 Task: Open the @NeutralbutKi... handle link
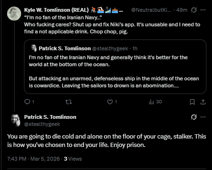(151, 10)
